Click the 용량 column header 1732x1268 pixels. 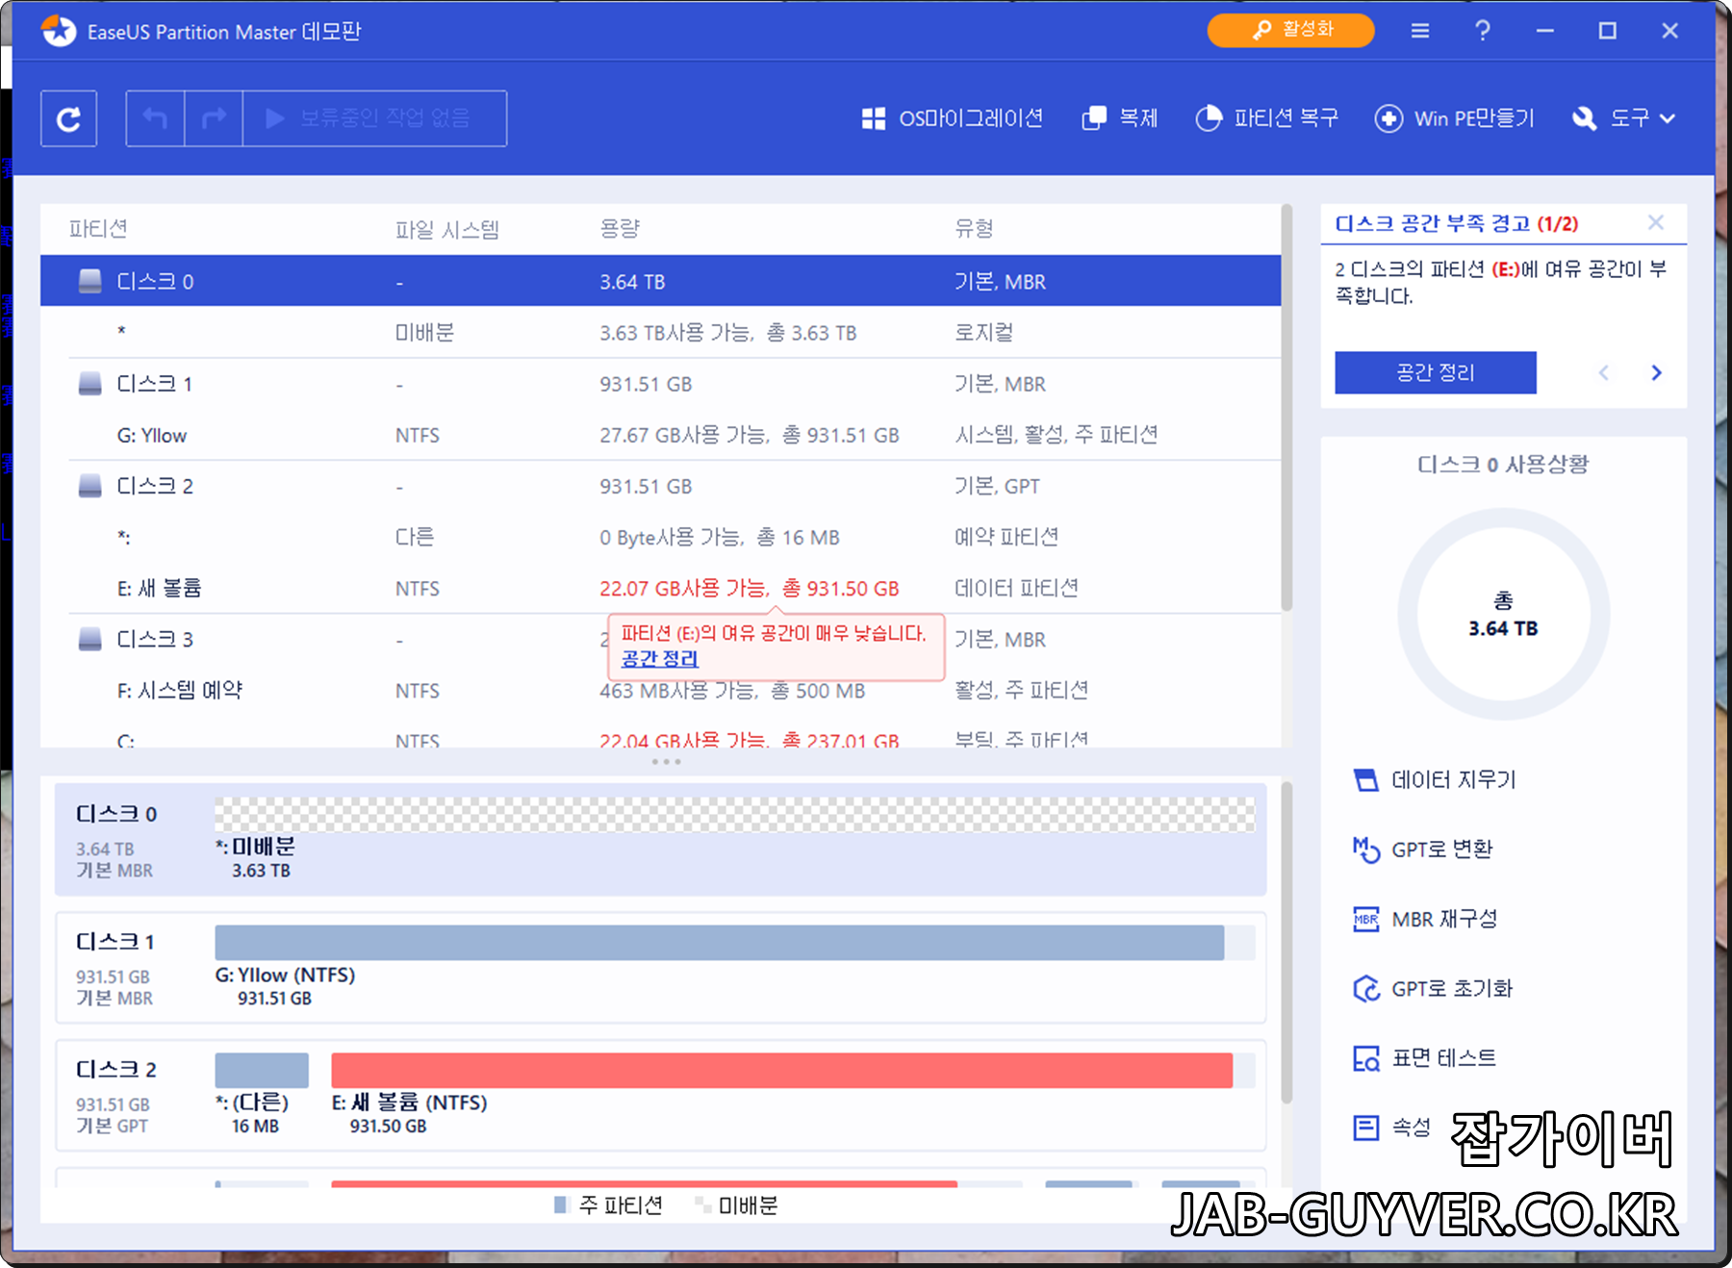click(x=620, y=229)
